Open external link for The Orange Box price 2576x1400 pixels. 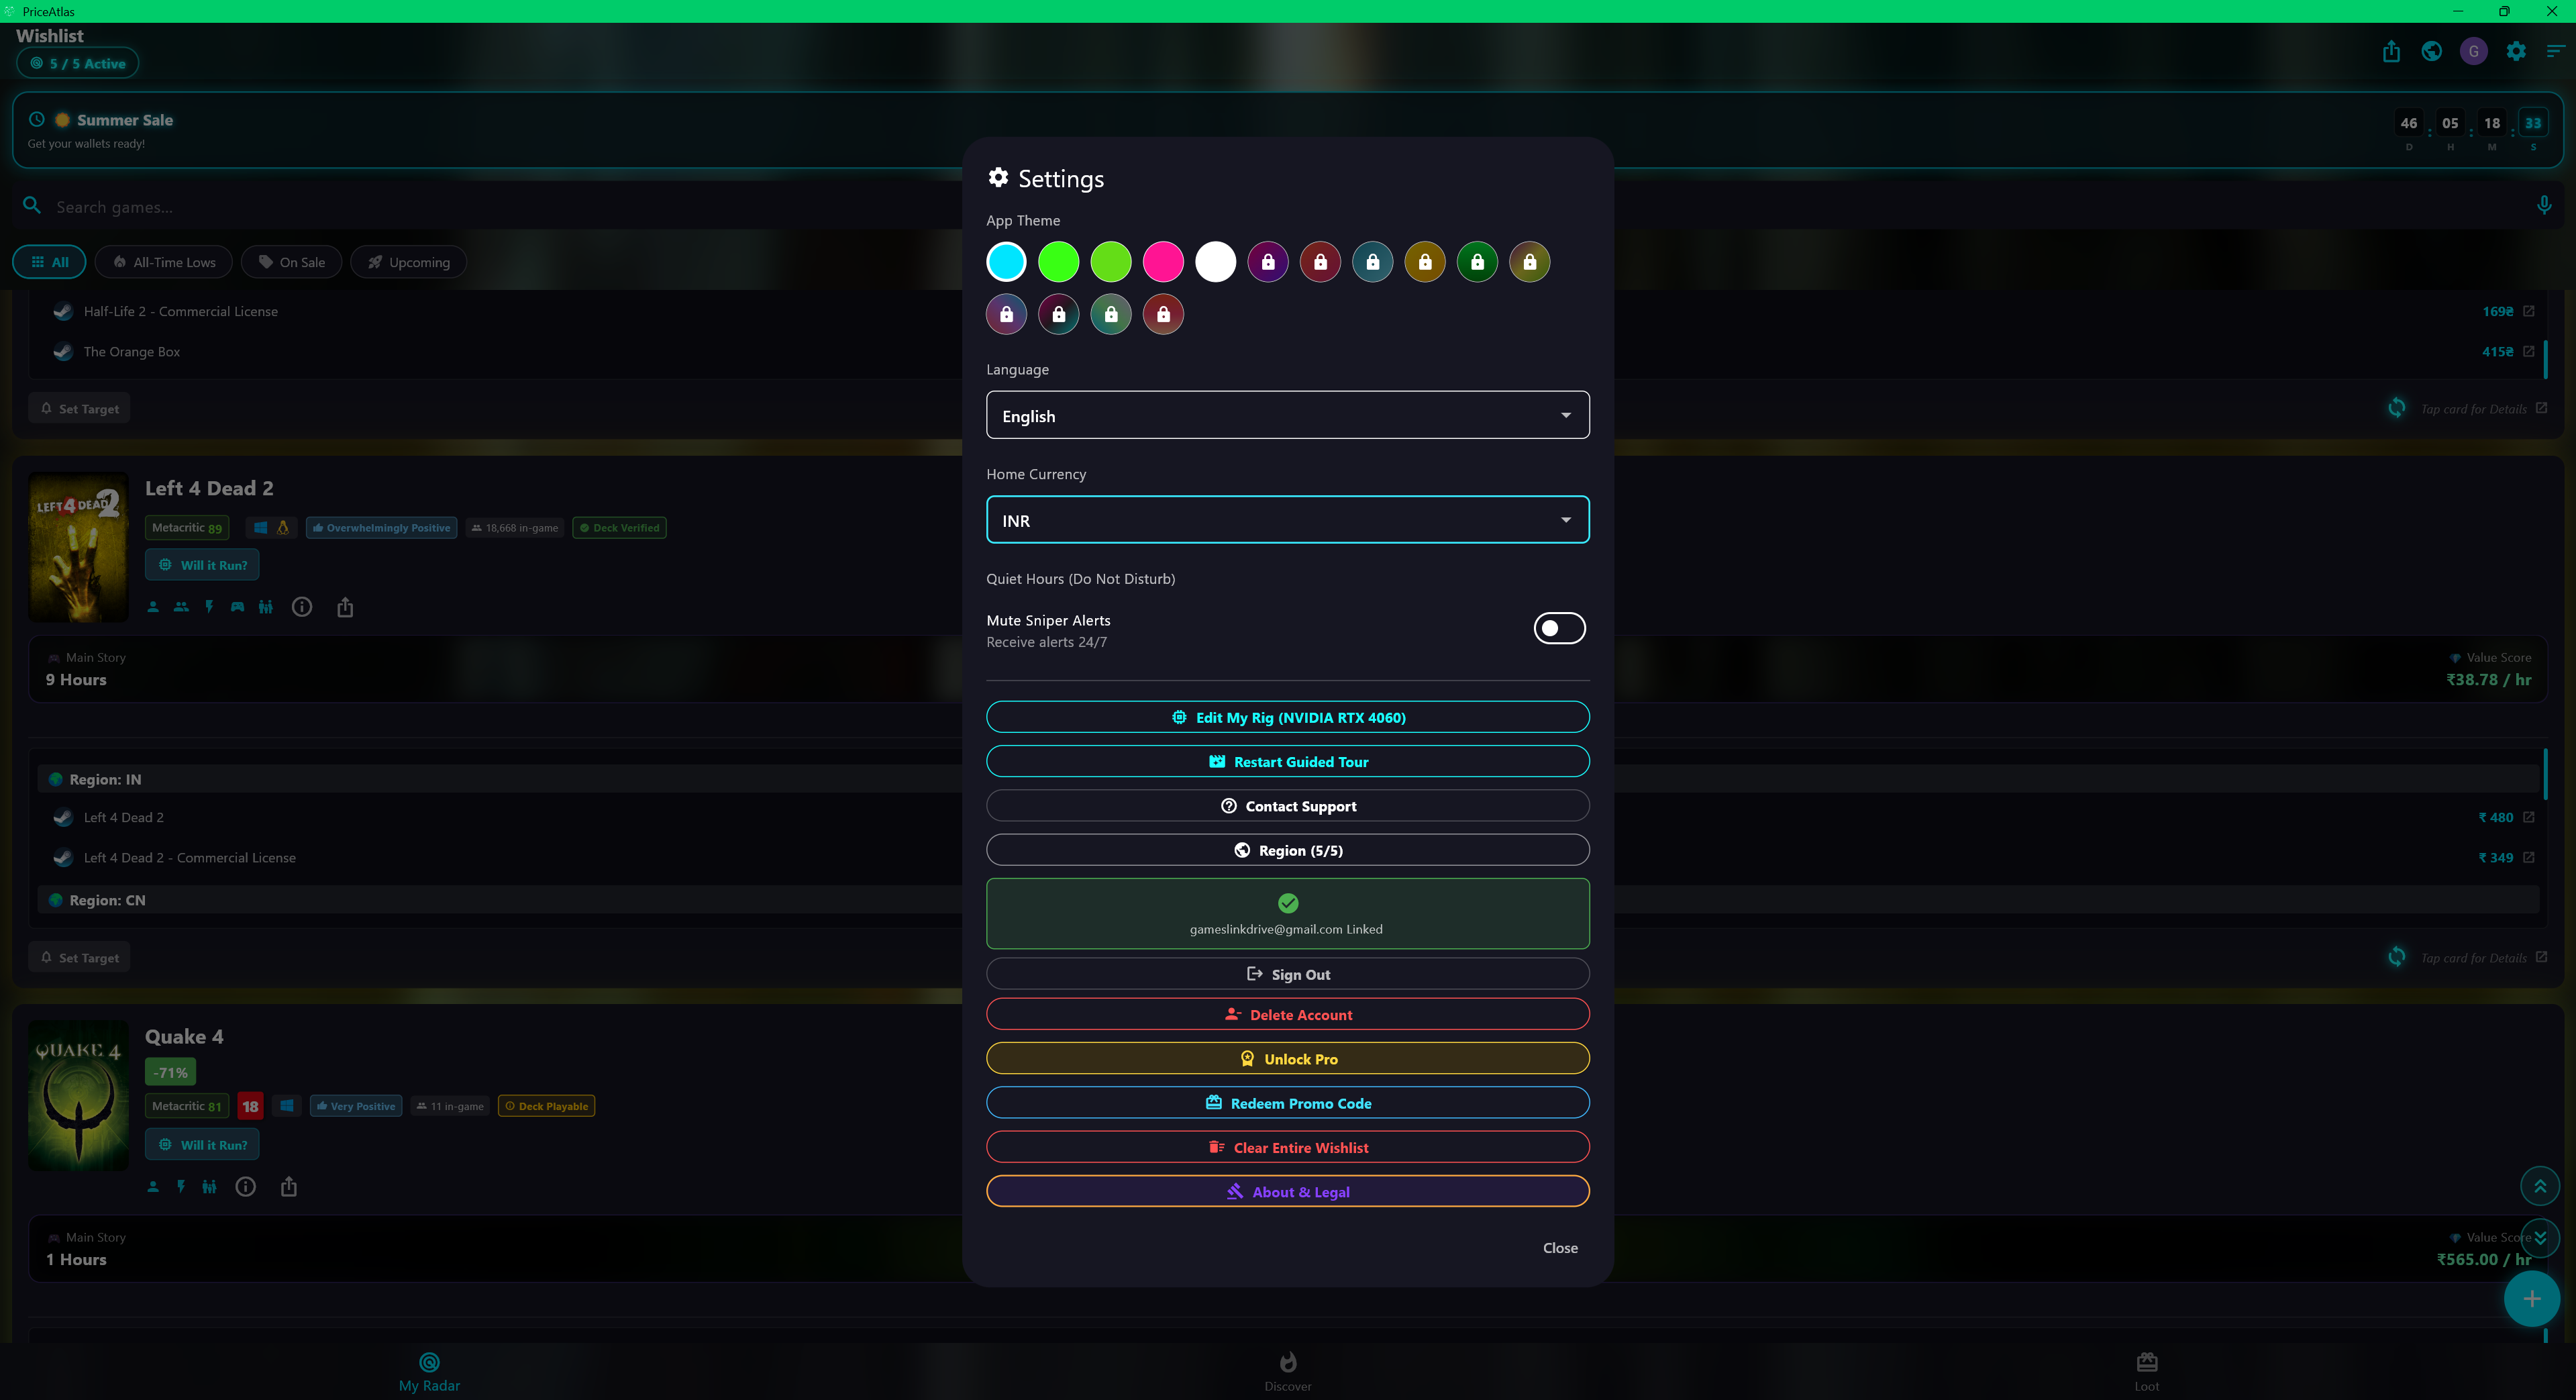pyautogui.click(x=2529, y=351)
